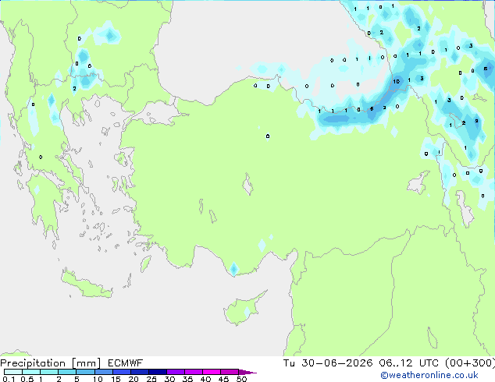Click the '(00+300)' forecast offset text
This screenshot has height=382, width=495.
click(470, 363)
